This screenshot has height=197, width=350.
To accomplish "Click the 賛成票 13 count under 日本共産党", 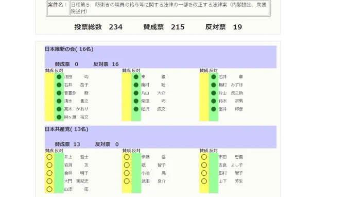I will (67, 144).
